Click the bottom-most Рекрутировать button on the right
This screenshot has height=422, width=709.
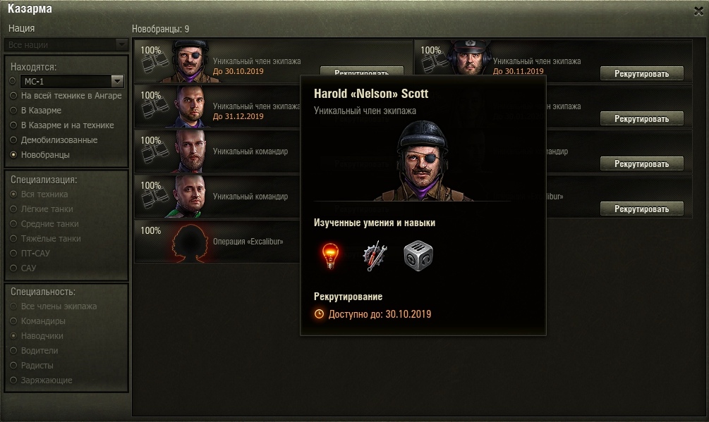point(641,209)
